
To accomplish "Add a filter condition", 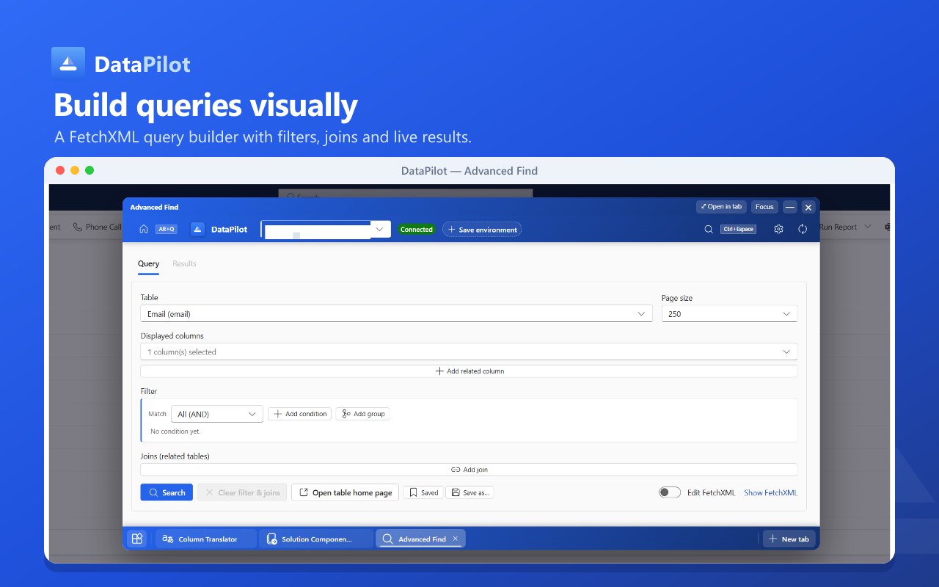I will click(299, 414).
